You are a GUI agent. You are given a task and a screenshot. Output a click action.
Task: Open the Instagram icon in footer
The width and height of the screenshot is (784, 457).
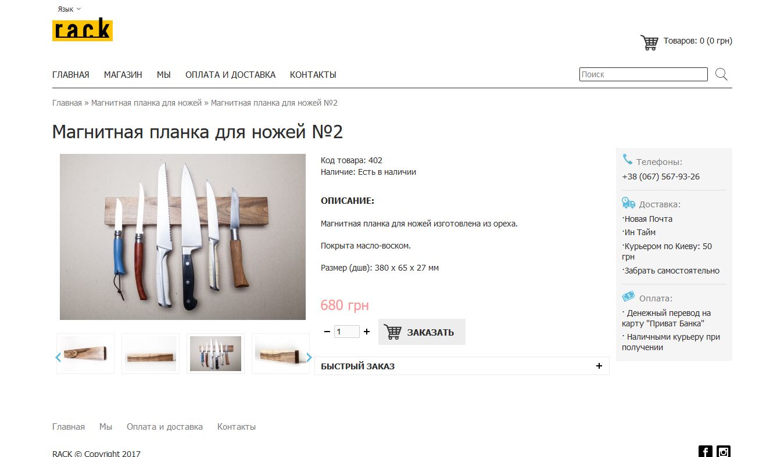point(723,451)
